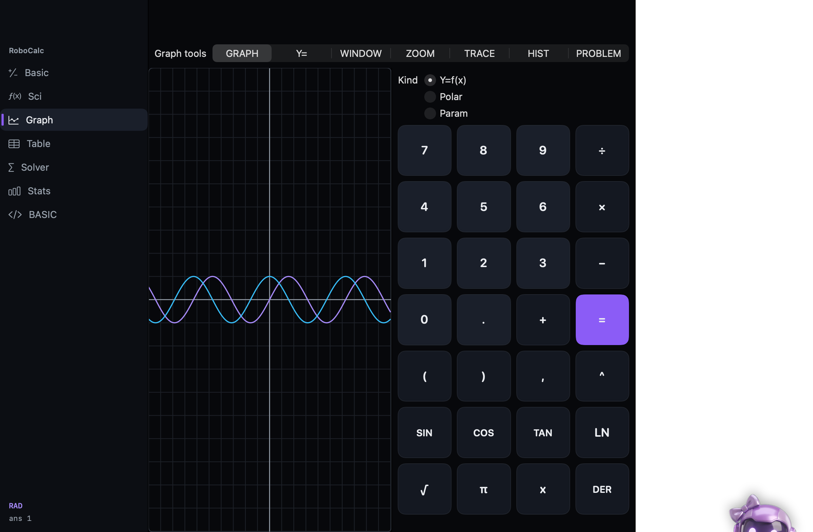Open the Solver sigma icon
The image size is (813, 532).
coord(11,167)
